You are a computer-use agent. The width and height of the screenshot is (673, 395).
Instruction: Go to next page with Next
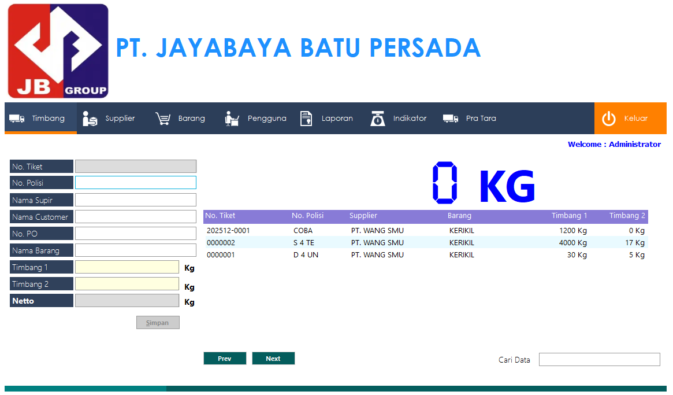[x=273, y=359]
